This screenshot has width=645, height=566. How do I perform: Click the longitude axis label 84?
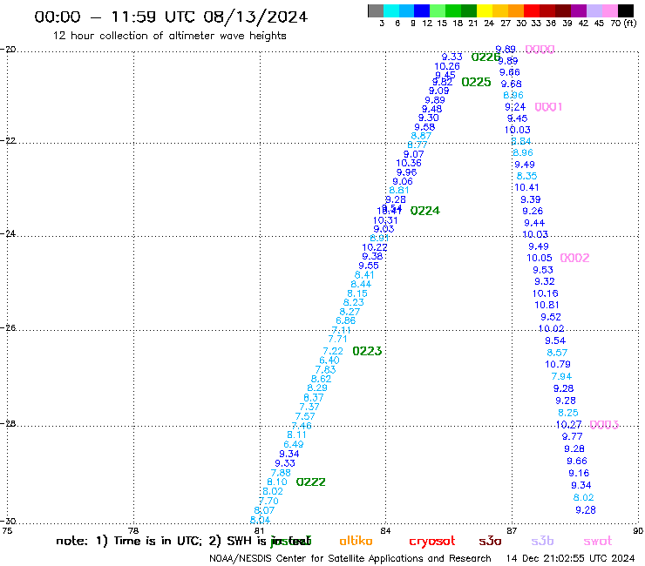(385, 531)
